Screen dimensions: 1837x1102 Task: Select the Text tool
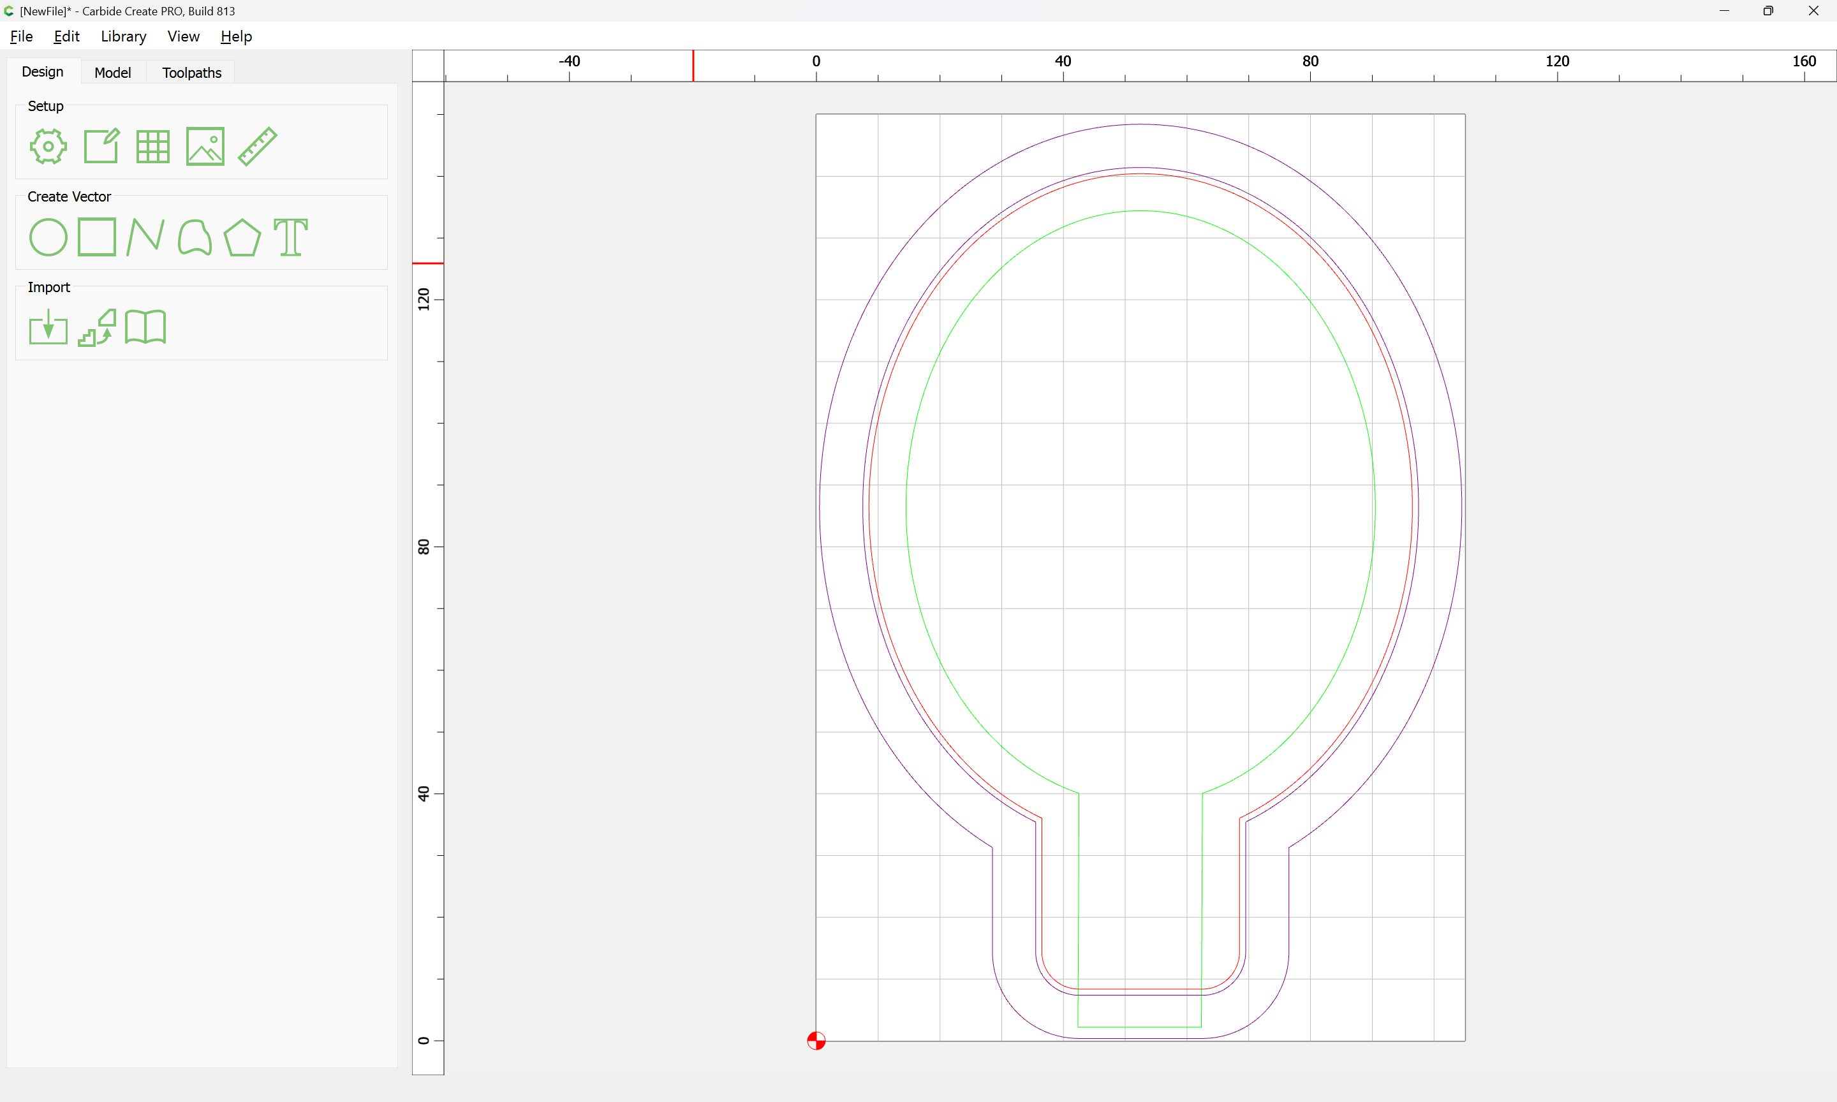[290, 237]
